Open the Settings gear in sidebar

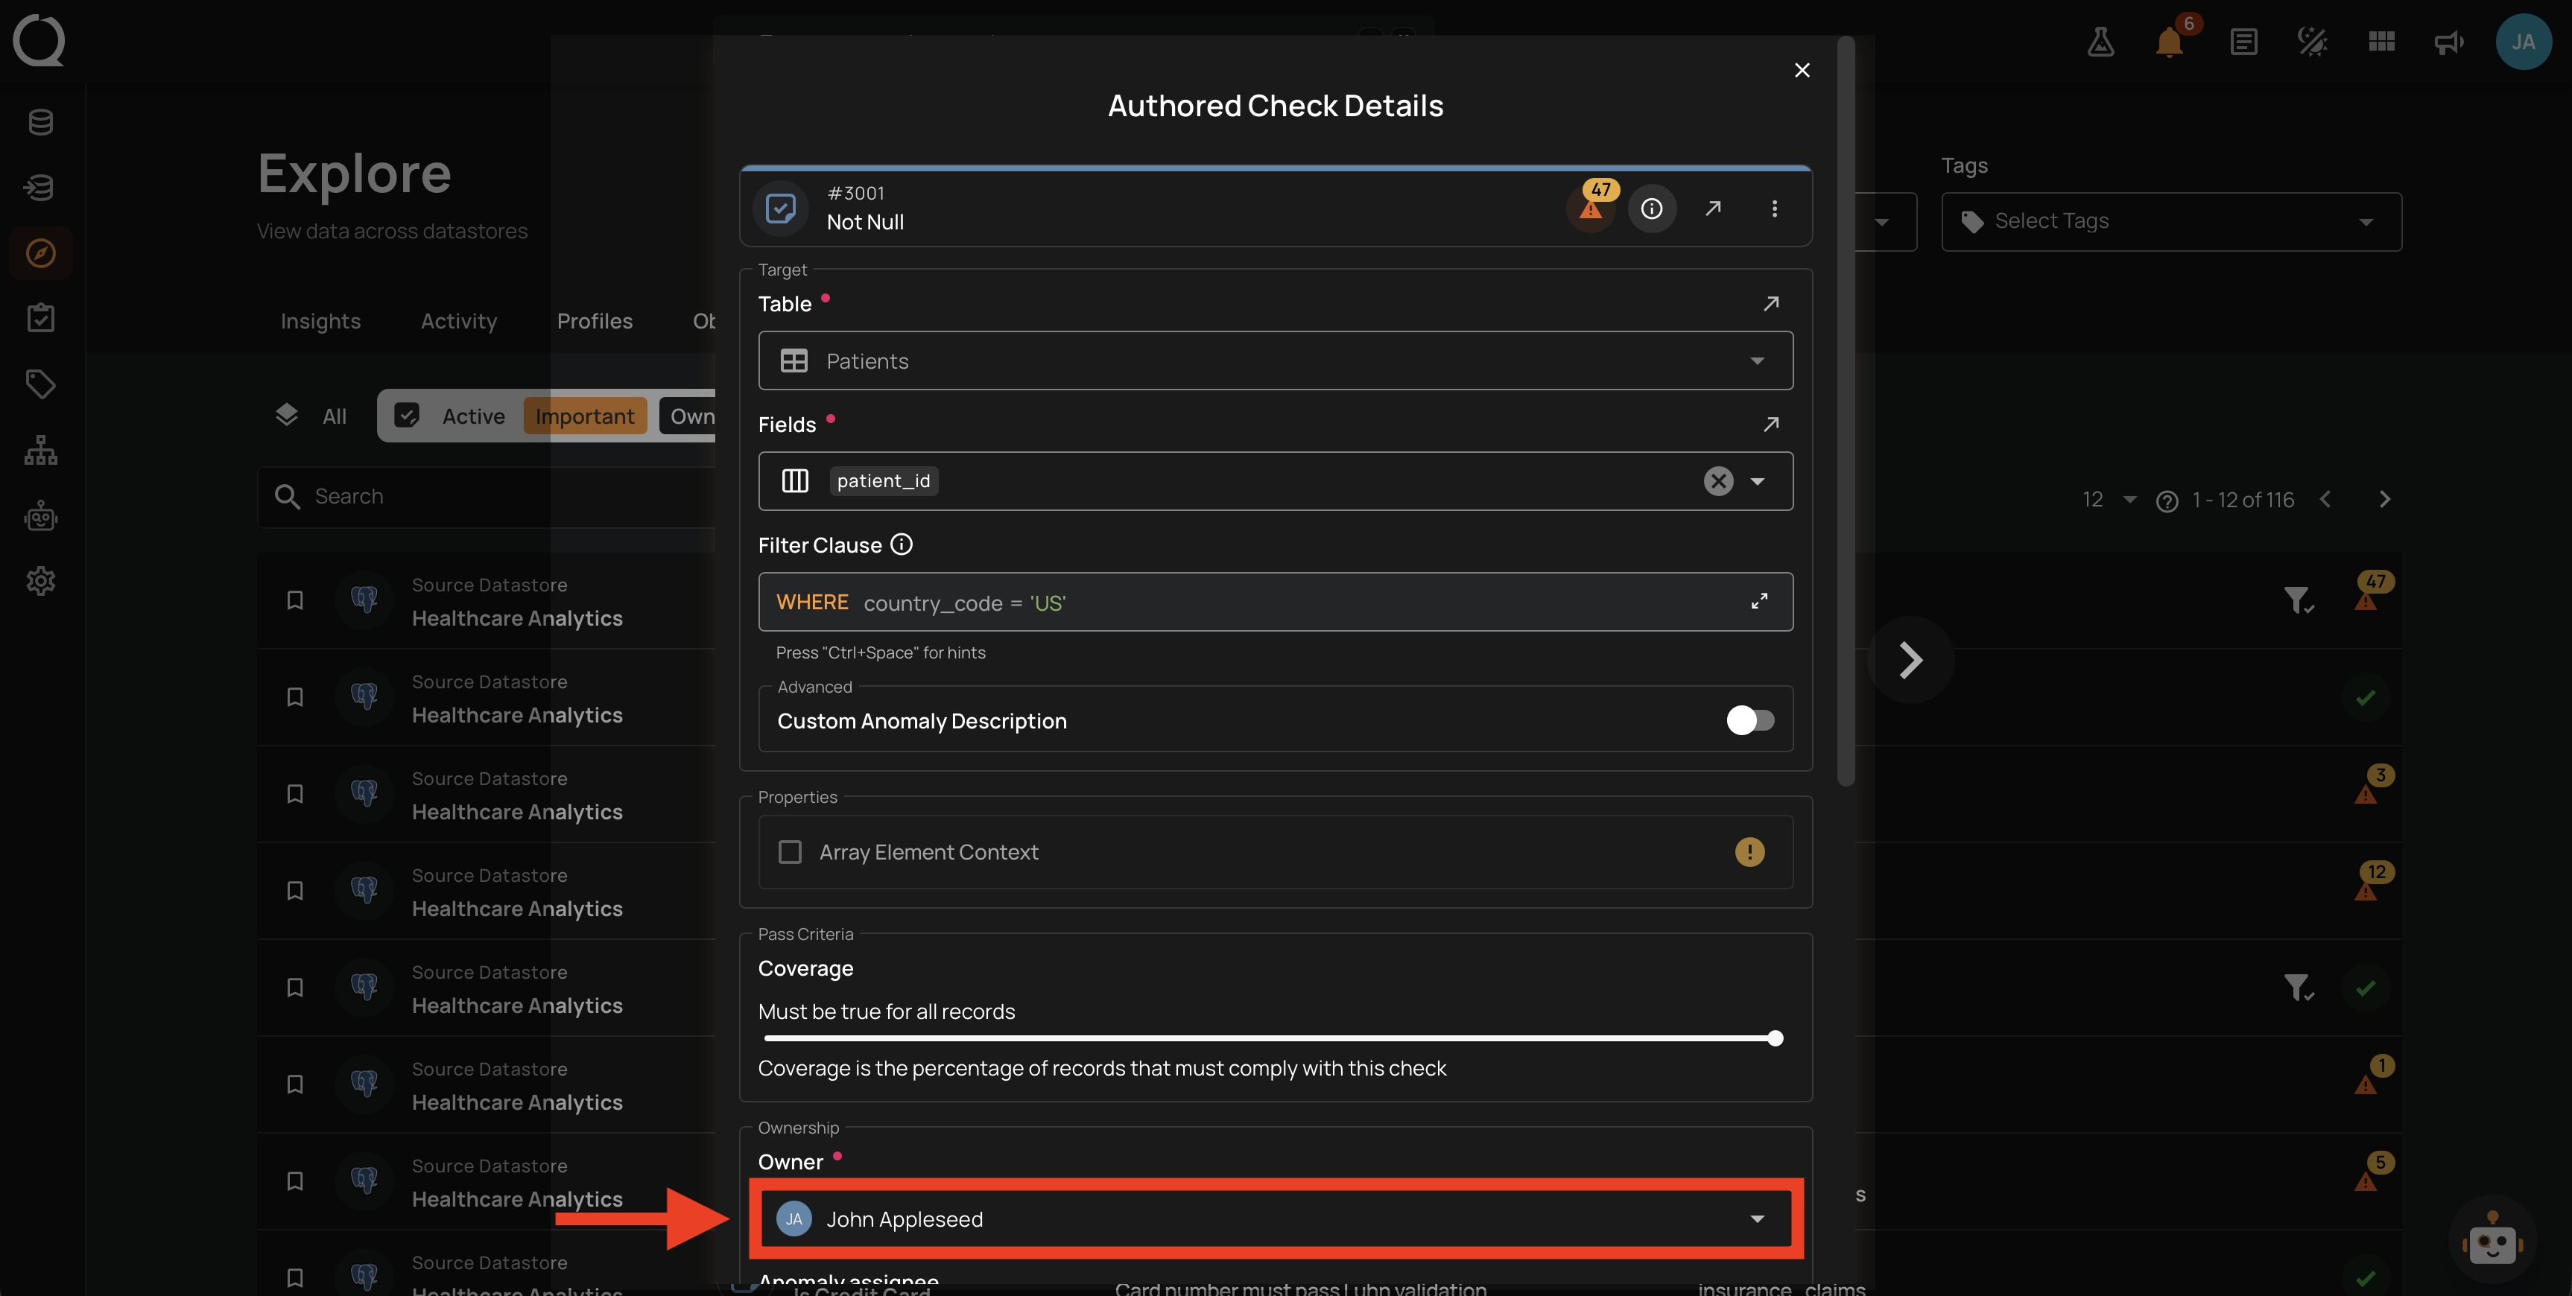(41, 580)
